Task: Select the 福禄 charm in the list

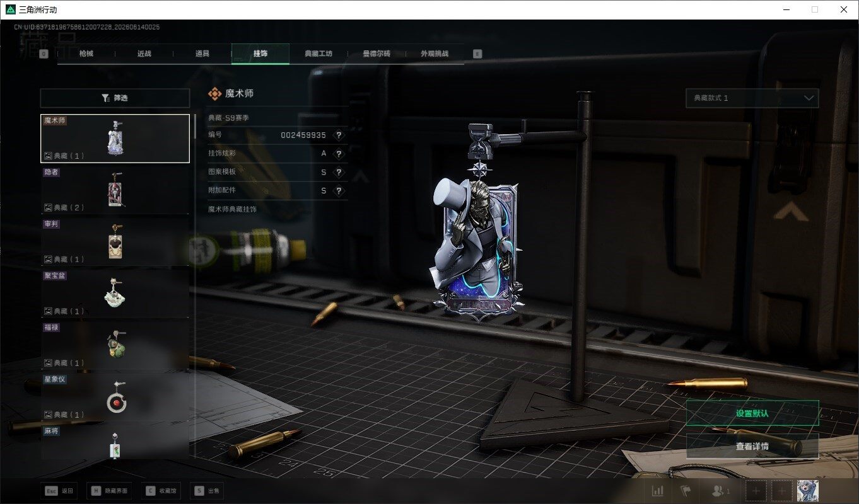Action: (115, 345)
